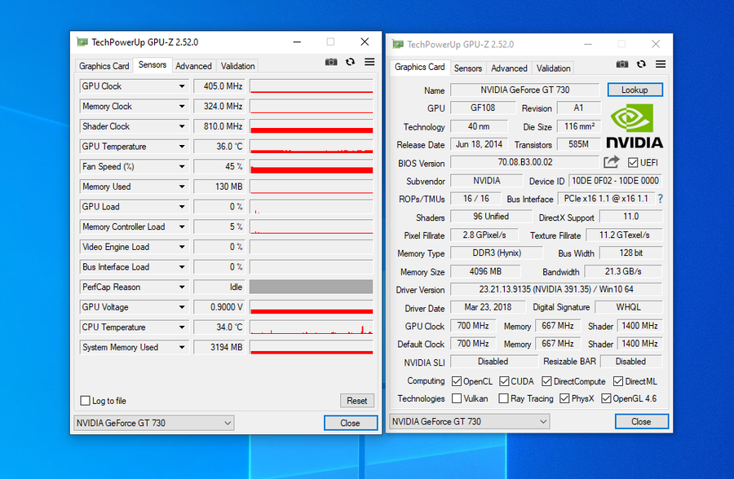Viewport: 734px width, 479px height.
Task: Toggle the PhysX checkbox
Action: click(564, 398)
